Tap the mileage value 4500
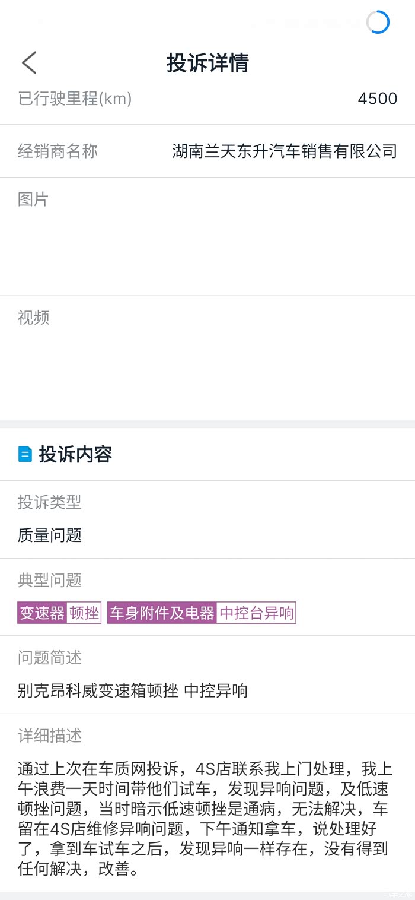Screen dimensions: 415x900 coord(377,99)
